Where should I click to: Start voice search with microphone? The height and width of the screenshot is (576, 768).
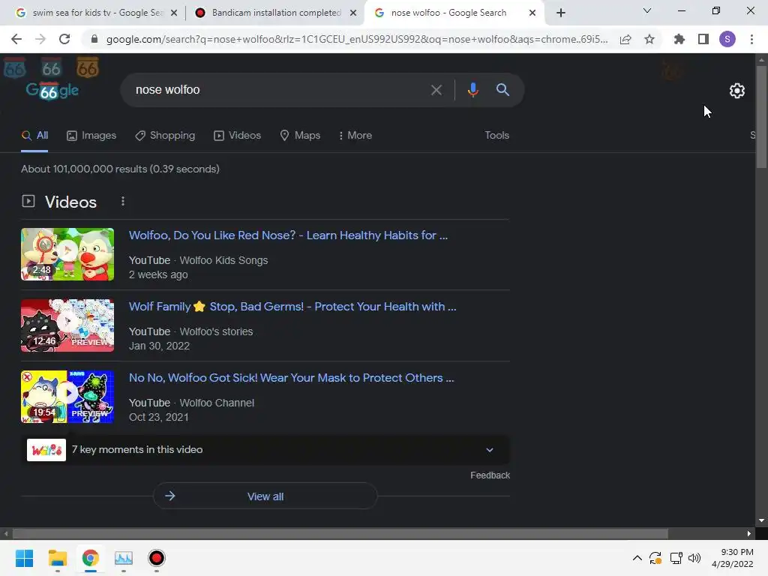(472, 90)
